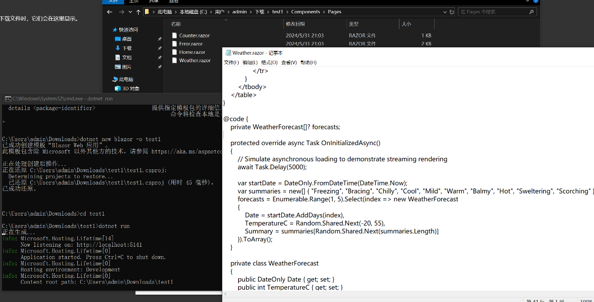Click the cmd.exe window title icon
The image size is (594, 302).
pos(7,99)
